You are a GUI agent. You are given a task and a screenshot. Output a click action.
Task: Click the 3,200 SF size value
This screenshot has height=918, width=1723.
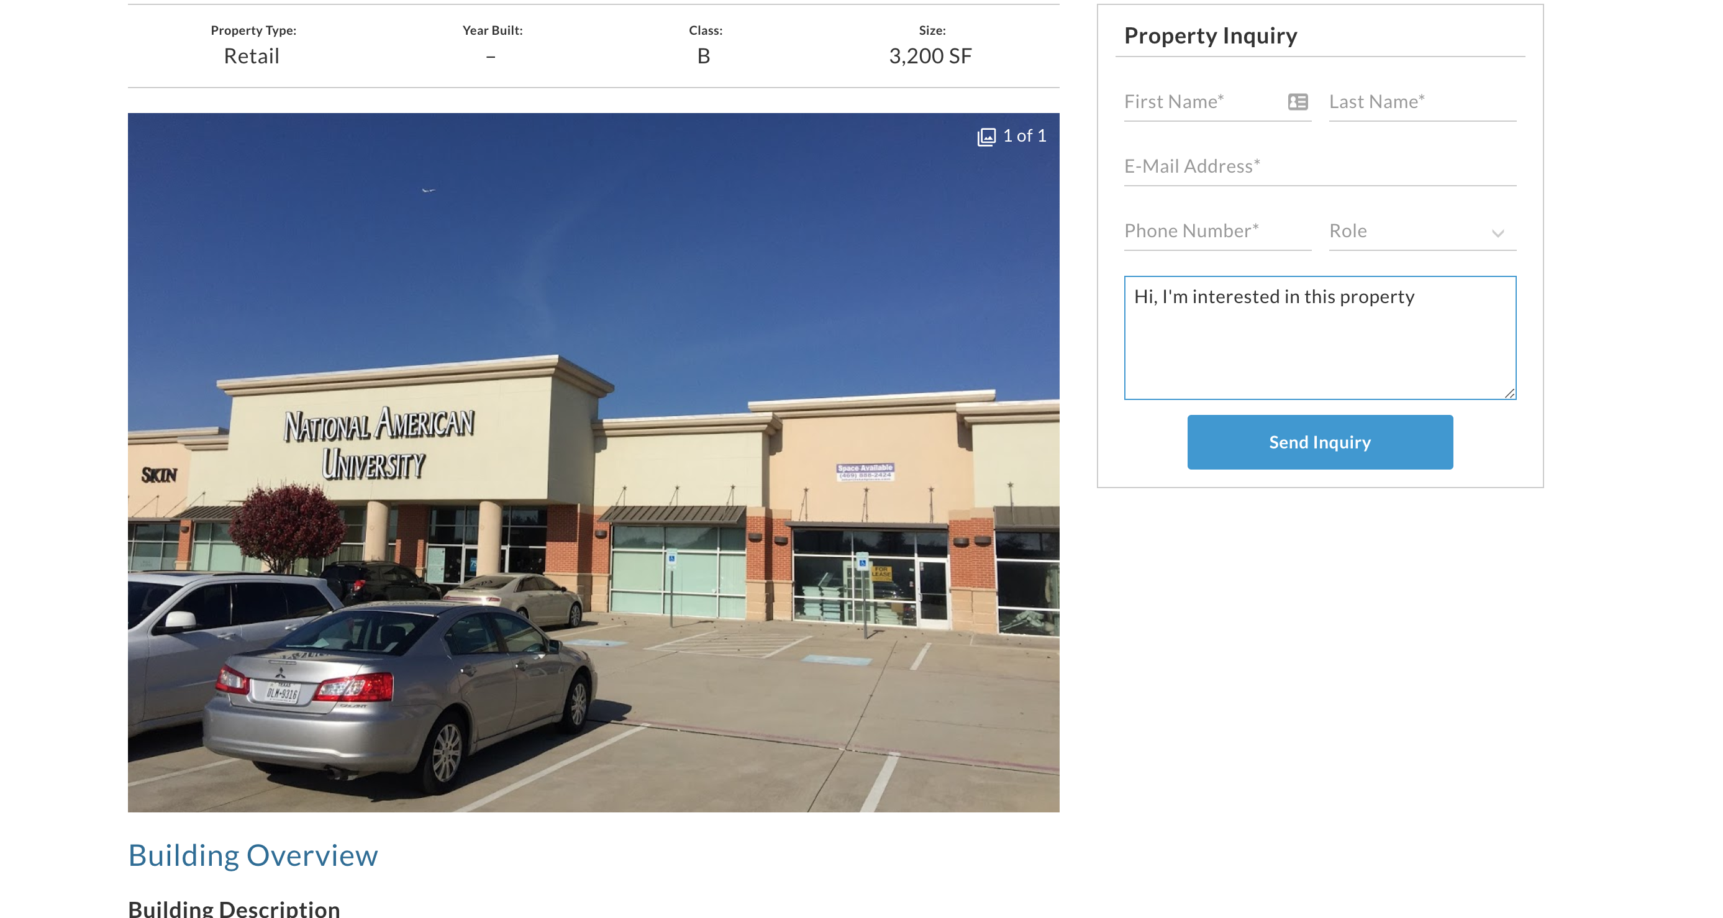click(930, 56)
